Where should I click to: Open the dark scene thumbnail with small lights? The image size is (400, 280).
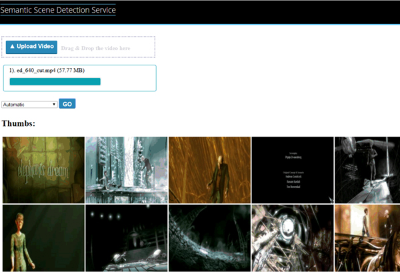tap(126, 238)
